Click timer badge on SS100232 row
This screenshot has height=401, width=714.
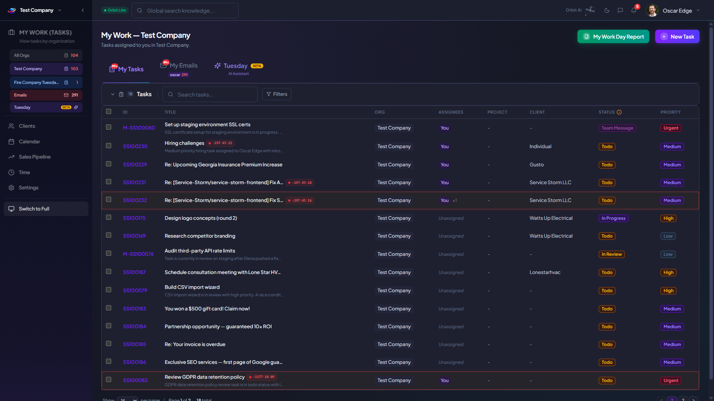300,200
